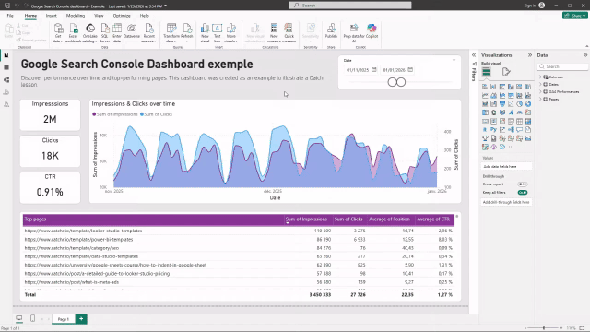This screenshot has width=590, height=332.
Task: Select the Azure Maps visualization icon
Action: pyautogui.click(x=511, y=113)
